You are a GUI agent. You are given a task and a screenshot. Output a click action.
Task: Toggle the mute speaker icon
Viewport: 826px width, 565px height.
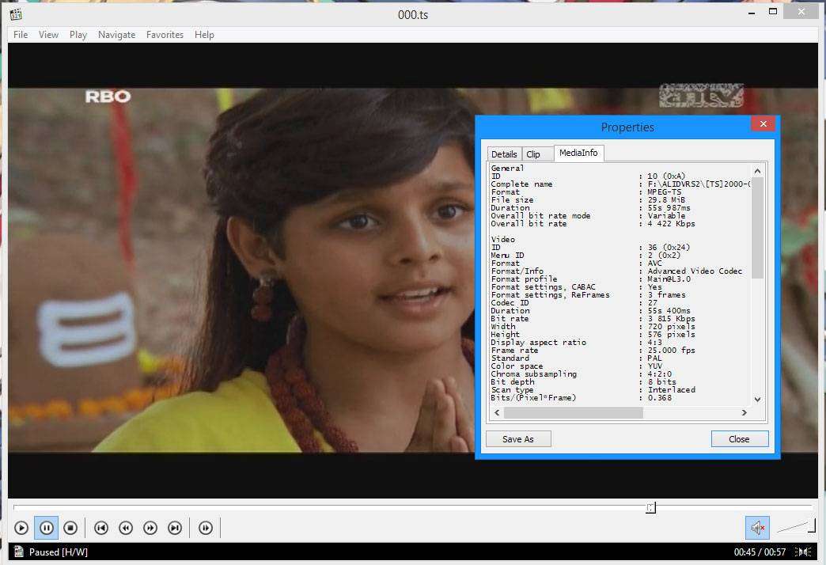tap(757, 528)
